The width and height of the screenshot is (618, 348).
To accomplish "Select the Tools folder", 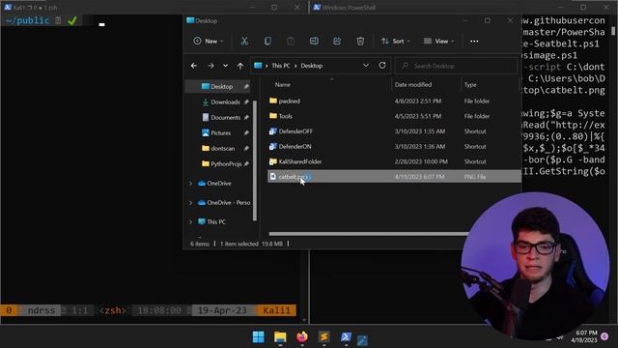I will 286,116.
